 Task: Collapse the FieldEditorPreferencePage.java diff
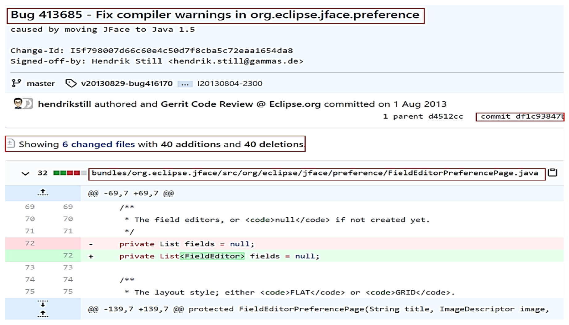[x=25, y=174]
